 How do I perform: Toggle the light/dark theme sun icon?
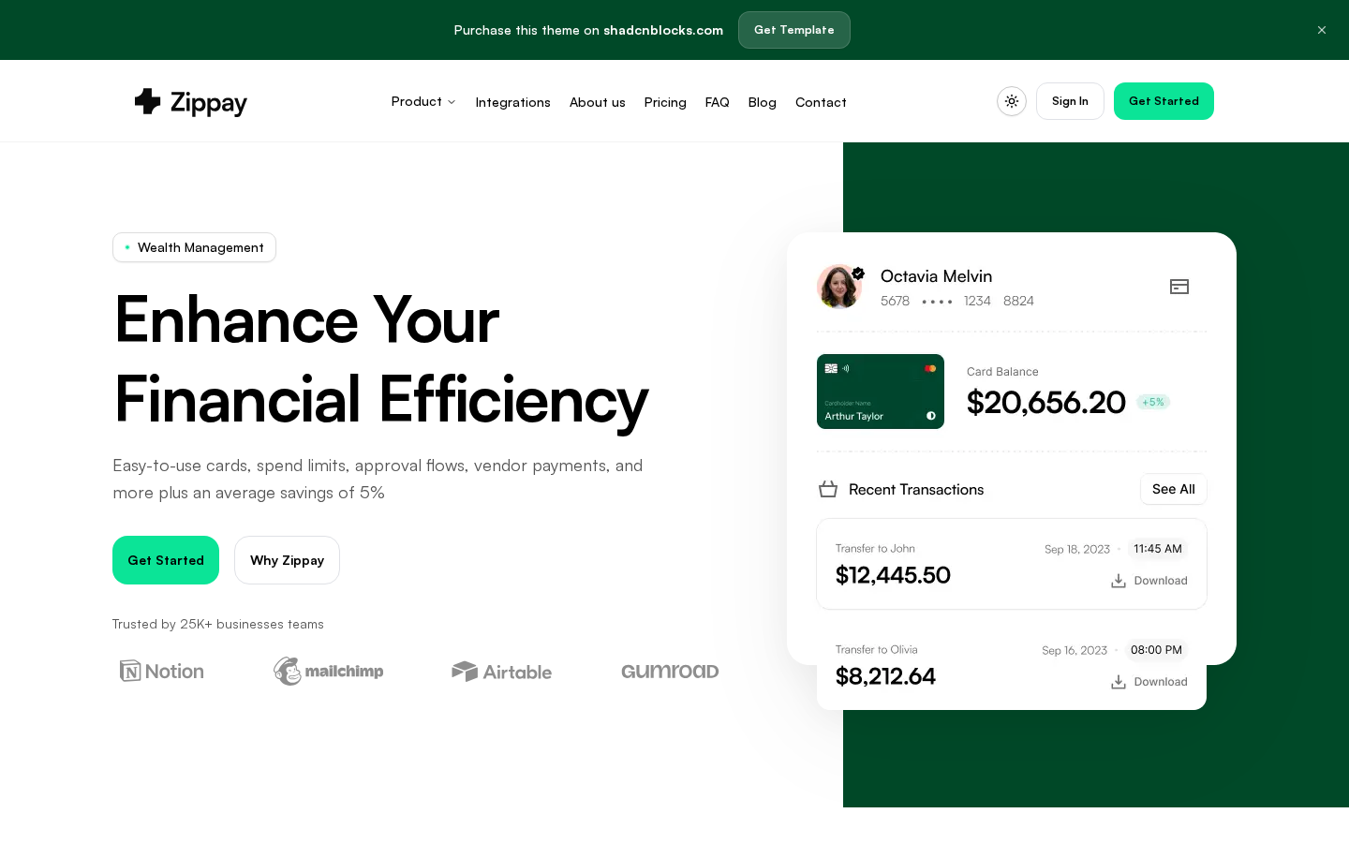tap(1012, 101)
